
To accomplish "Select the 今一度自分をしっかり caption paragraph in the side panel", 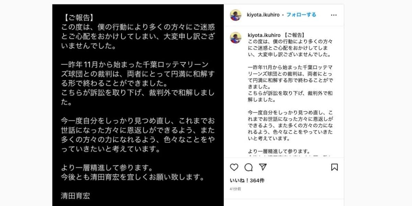I will click(290, 126).
